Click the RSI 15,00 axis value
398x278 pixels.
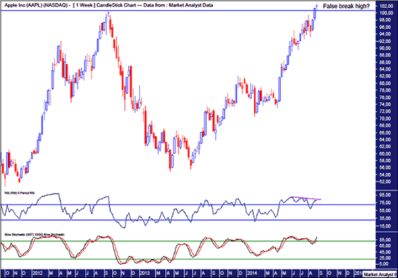click(x=385, y=226)
